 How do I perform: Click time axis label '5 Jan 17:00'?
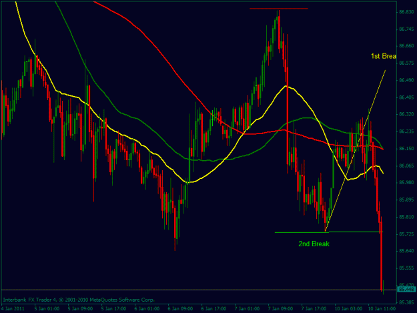113,309
